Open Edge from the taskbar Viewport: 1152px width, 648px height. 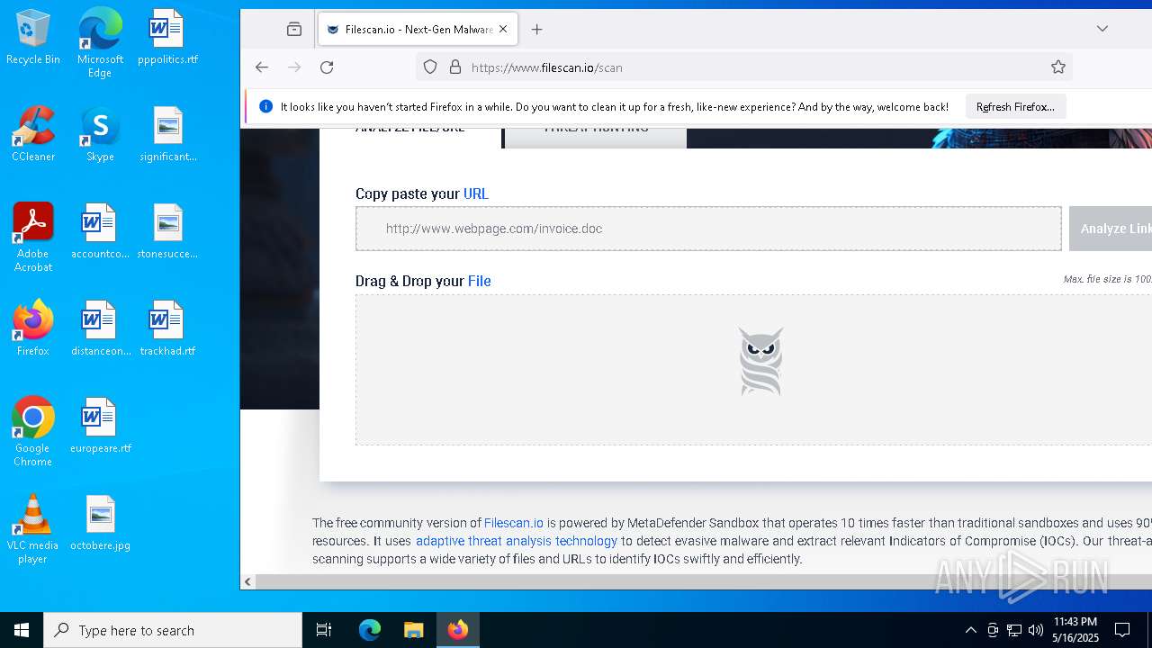click(370, 630)
